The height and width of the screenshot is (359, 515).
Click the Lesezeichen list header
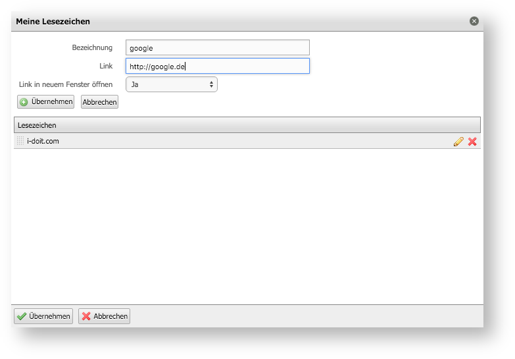[247, 125]
